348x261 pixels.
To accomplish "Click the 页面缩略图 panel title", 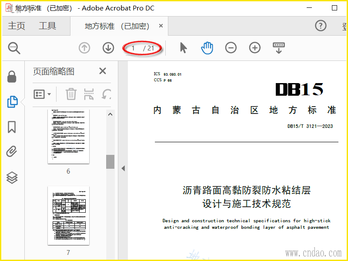I will pyautogui.click(x=54, y=71).
